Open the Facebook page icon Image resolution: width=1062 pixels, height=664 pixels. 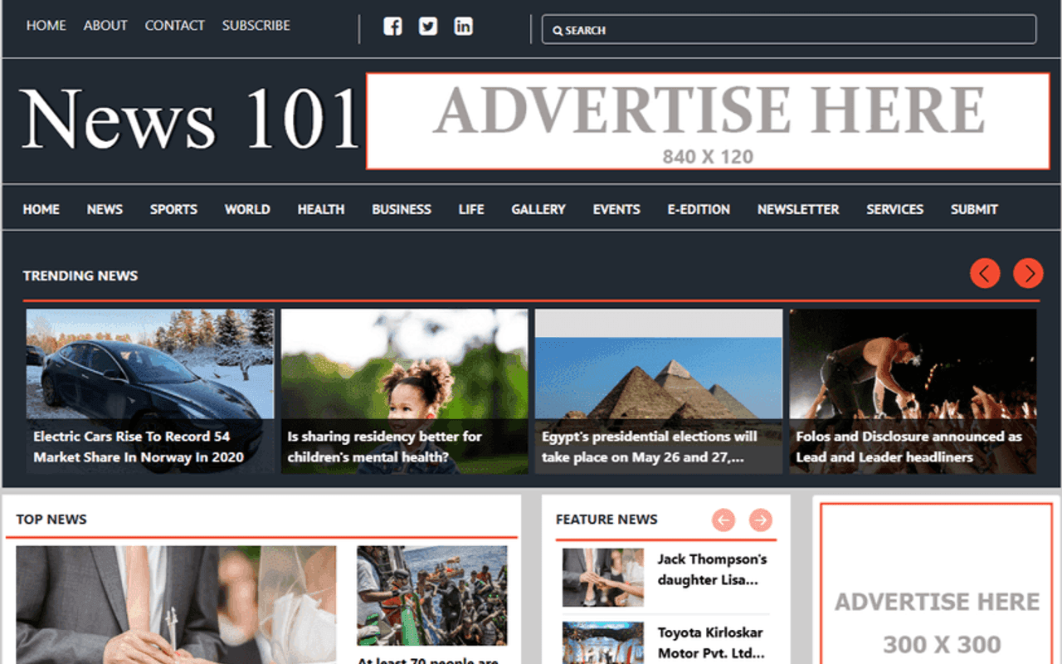(x=392, y=26)
